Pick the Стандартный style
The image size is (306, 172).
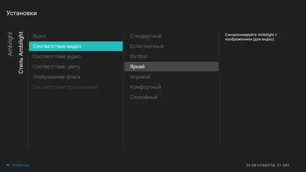pyautogui.click(x=145, y=36)
